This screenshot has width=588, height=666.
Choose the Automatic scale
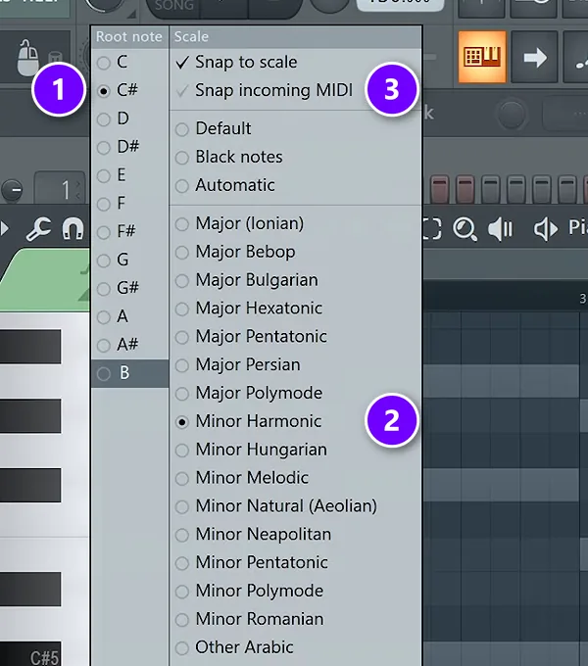(x=295, y=185)
